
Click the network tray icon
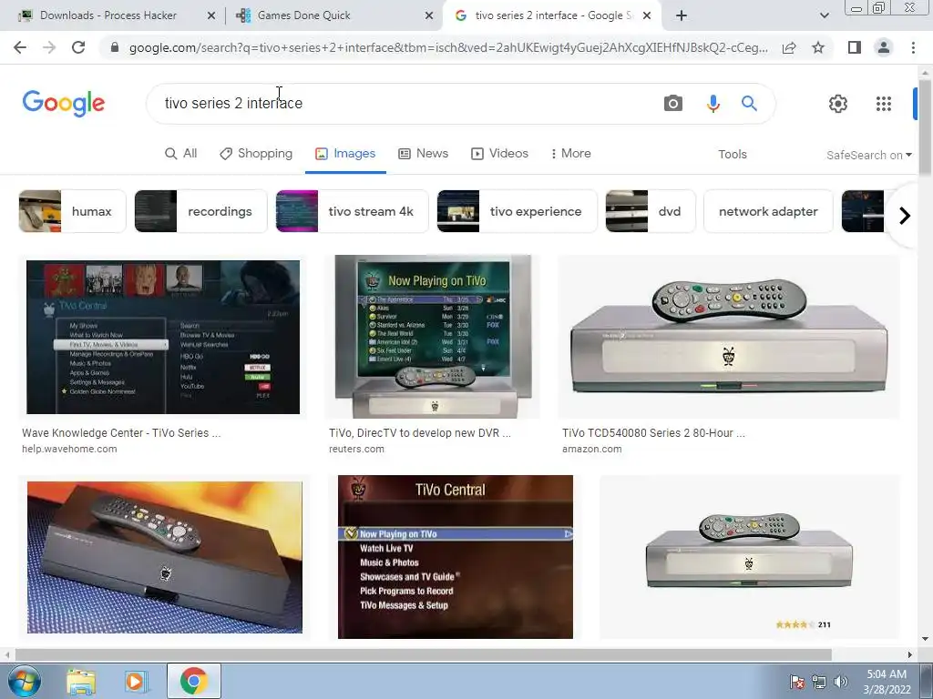819,682
